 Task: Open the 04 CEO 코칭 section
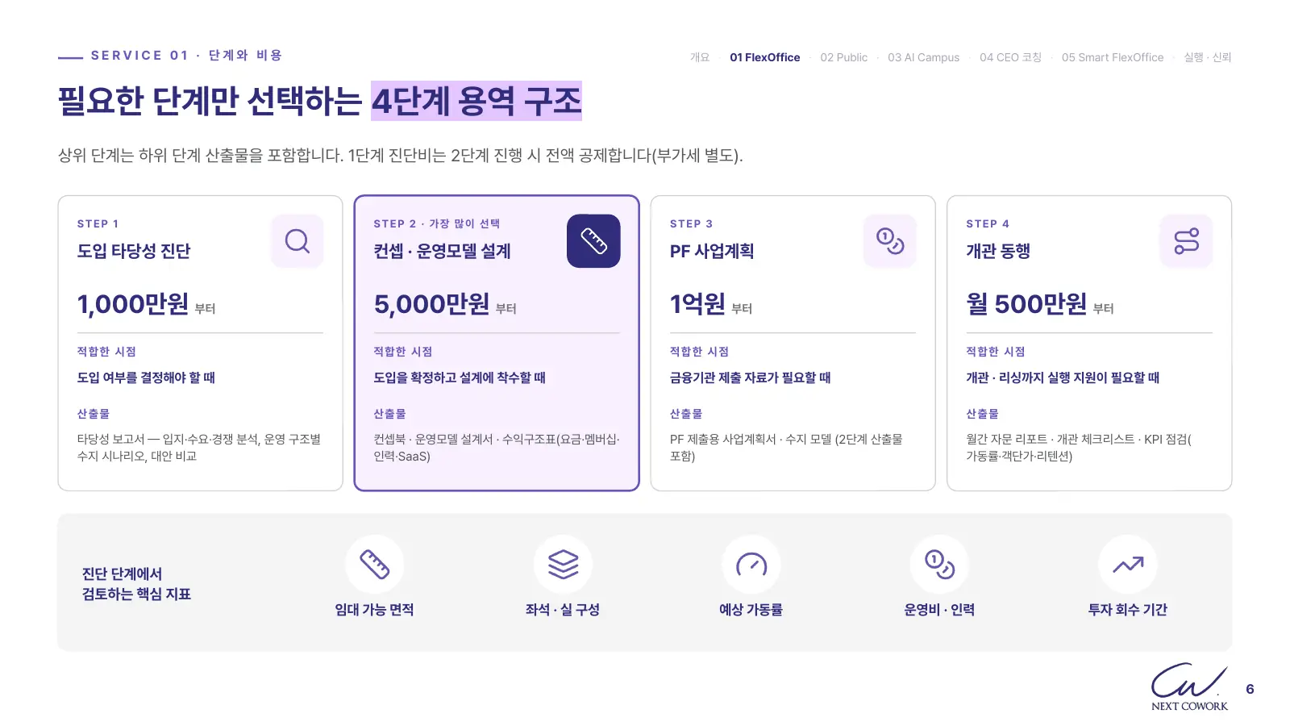click(x=1011, y=57)
